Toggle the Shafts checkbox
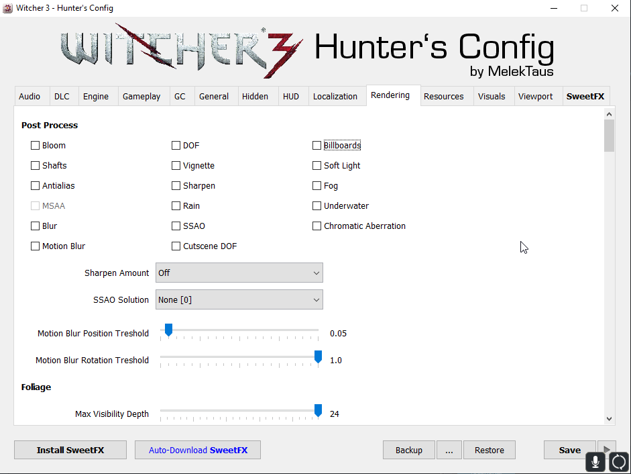The image size is (631, 474). tap(35, 166)
